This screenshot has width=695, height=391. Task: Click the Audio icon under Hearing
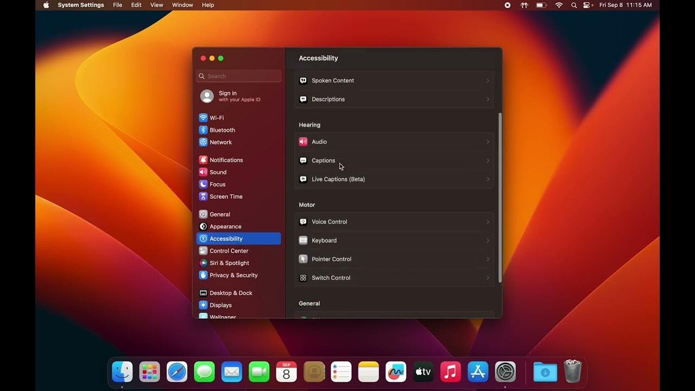(x=303, y=142)
